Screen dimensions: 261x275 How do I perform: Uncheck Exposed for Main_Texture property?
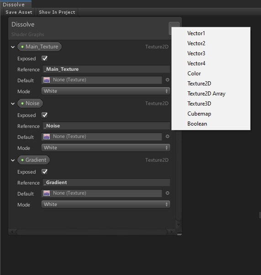[x=45, y=58]
